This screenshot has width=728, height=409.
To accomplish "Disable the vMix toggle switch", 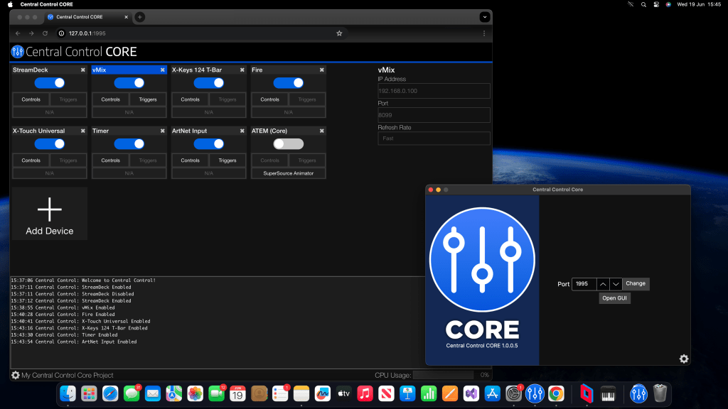I will pyautogui.click(x=129, y=83).
